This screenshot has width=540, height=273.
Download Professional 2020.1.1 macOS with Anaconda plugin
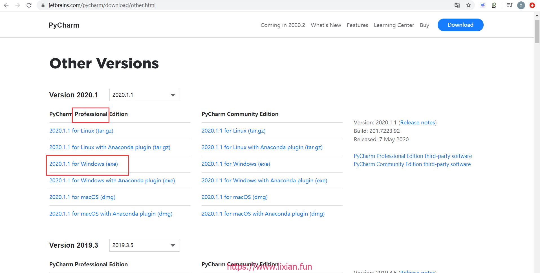[111, 214]
